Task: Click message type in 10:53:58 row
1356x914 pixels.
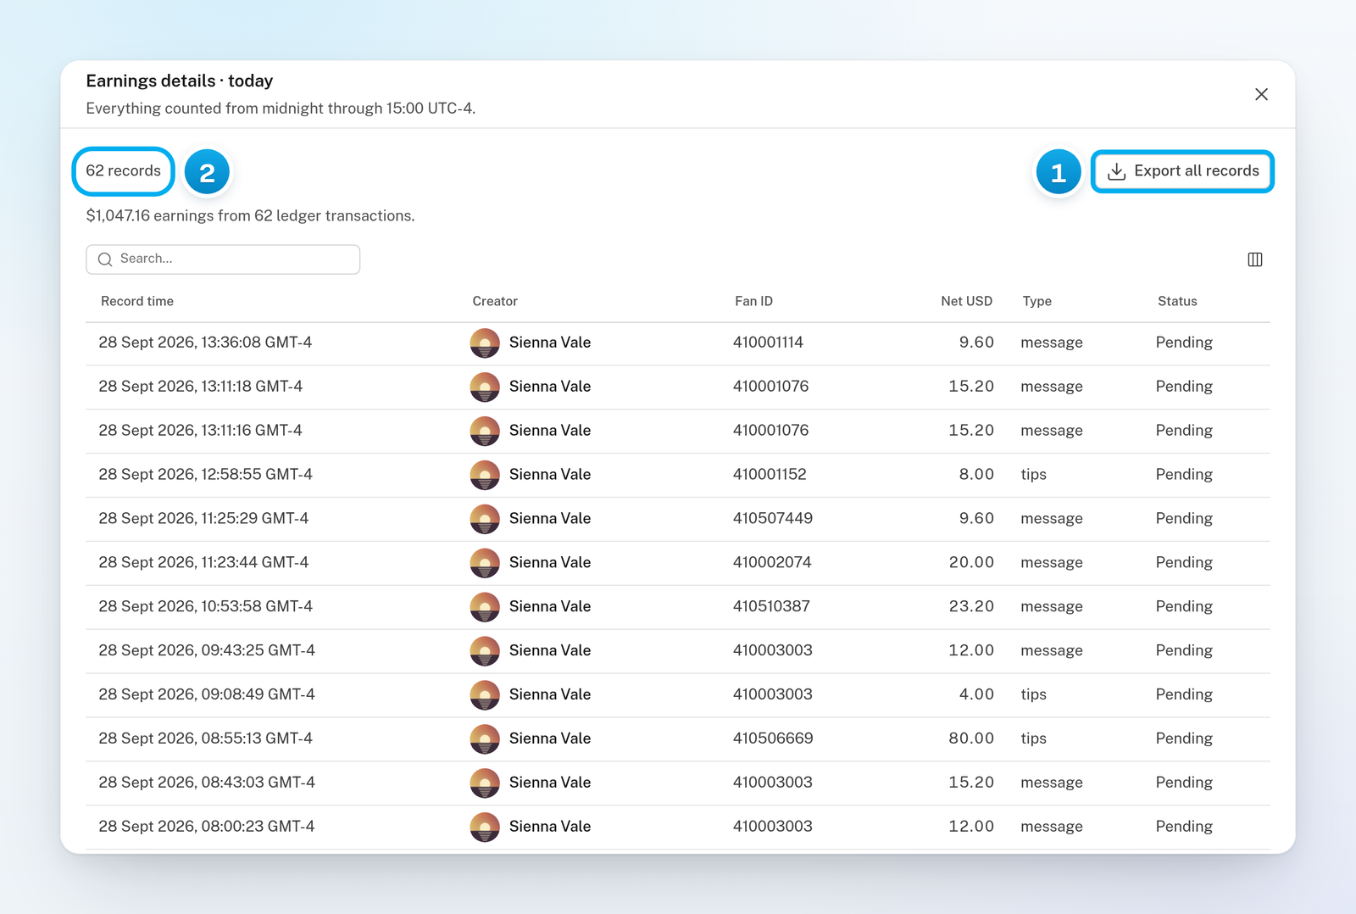Action: tap(1052, 607)
